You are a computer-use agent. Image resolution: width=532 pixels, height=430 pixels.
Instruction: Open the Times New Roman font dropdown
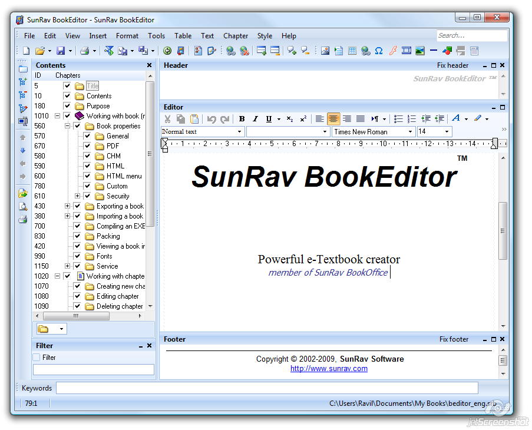[410, 131]
